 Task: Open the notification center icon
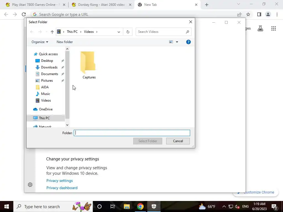274,206
